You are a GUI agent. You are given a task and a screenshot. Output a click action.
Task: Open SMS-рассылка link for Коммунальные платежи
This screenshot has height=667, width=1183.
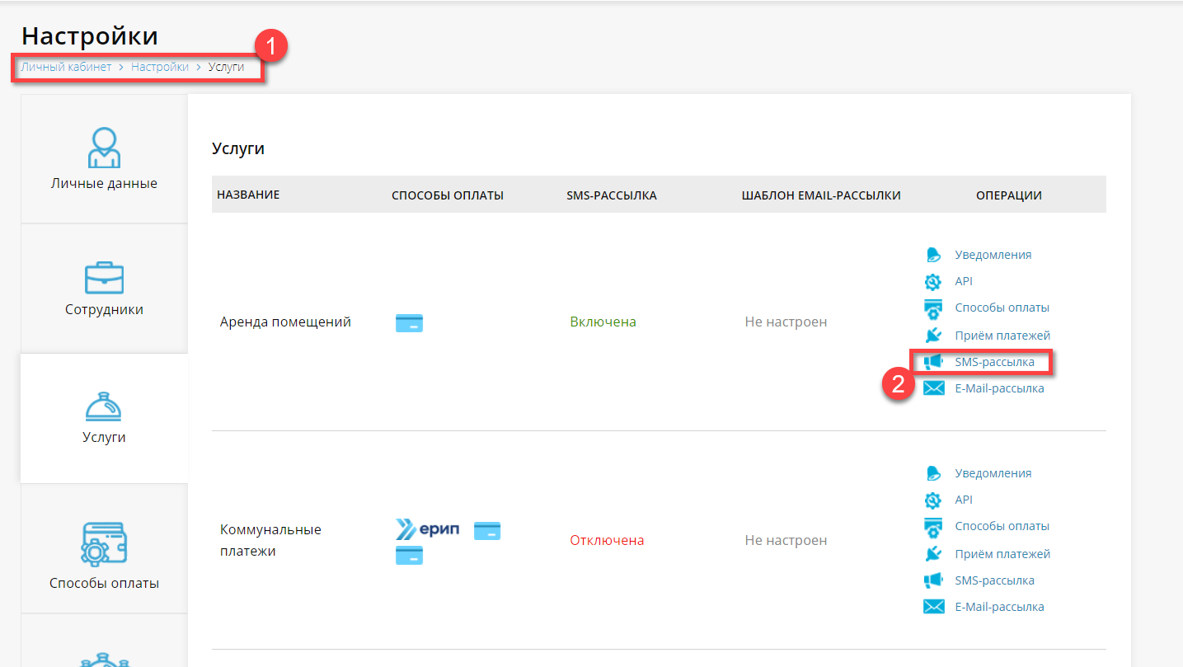pyautogui.click(x=995, y=580)
